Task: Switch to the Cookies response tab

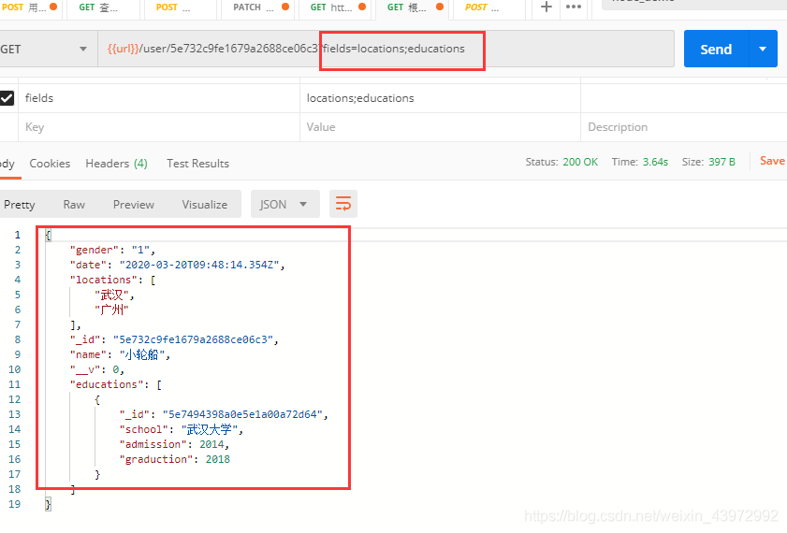Action: pyautogui.click(x=50, y=163)
